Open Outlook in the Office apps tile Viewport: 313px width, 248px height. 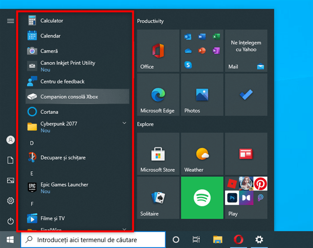pos(188,37)
